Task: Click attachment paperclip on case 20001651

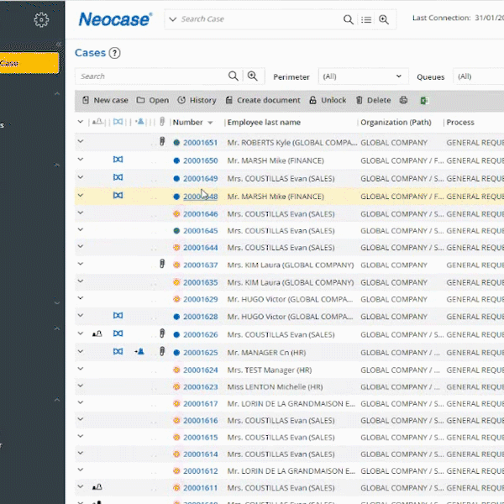Action: point(162,143)
